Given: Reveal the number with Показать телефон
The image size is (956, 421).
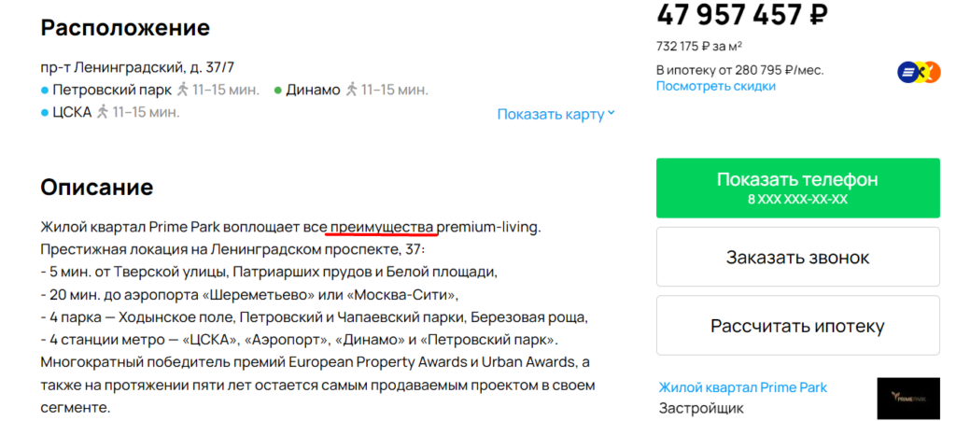Looking at the screenshot, I should pos(797,188).
